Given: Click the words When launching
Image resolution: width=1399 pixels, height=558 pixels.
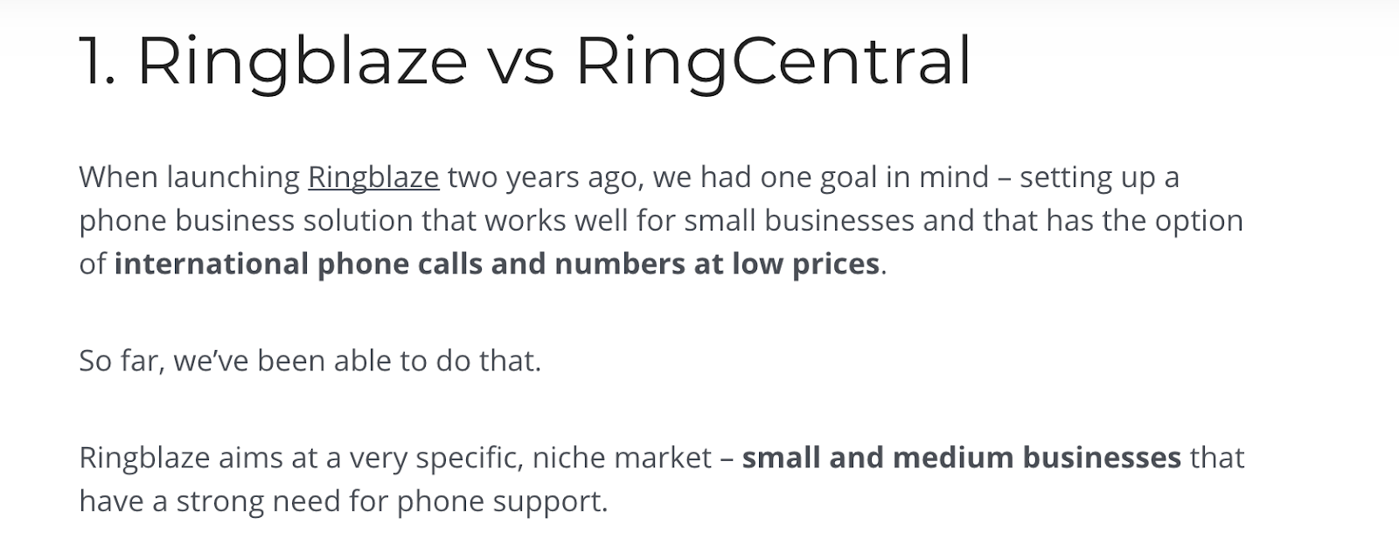Looking at the screenshot, I should tap(190, 177).
